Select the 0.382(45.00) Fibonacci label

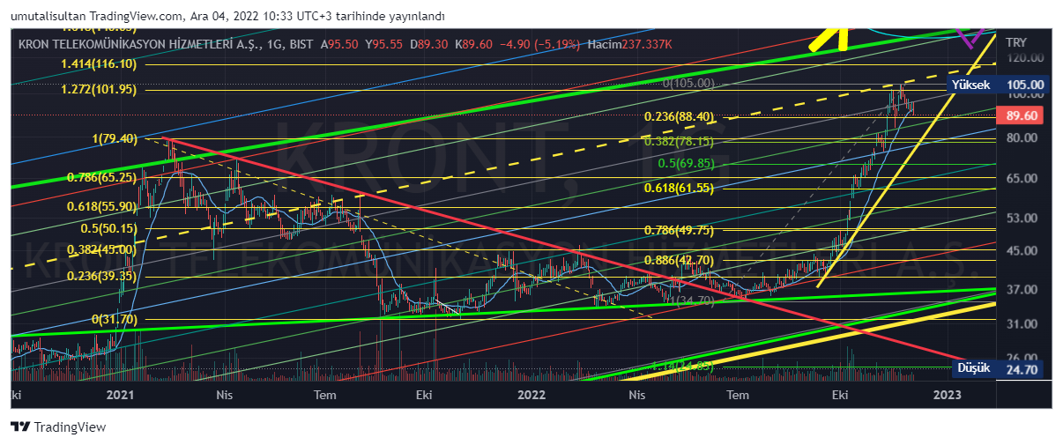pos(102,249)
